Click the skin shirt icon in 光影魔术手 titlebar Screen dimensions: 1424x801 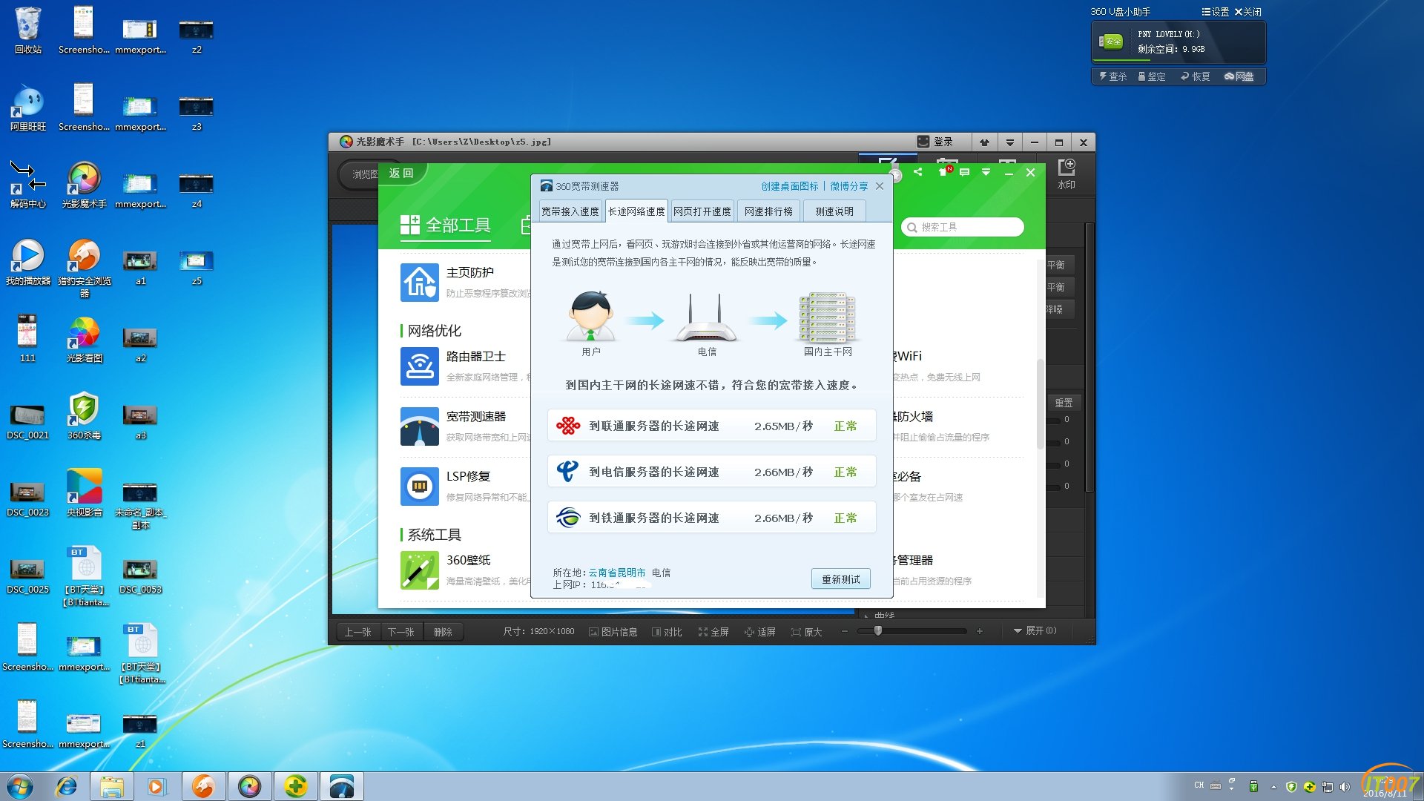[984, 142]
